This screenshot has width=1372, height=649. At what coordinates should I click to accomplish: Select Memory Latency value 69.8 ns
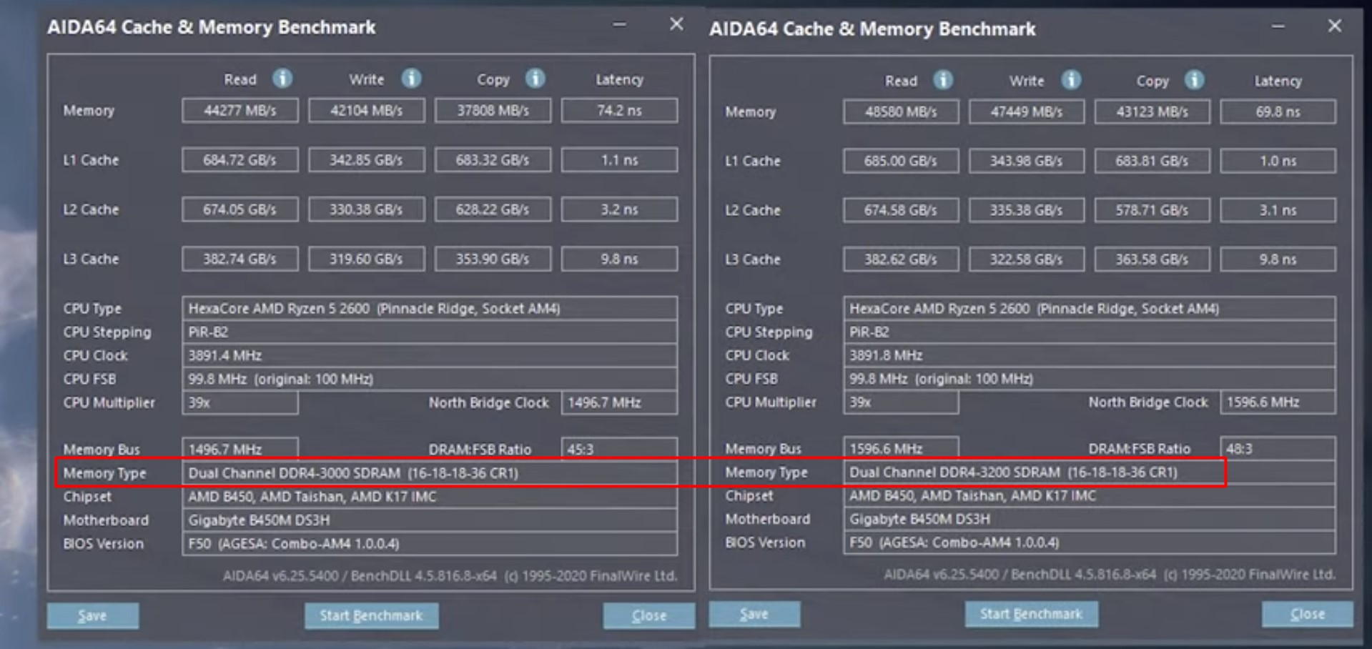[1278, 112]
